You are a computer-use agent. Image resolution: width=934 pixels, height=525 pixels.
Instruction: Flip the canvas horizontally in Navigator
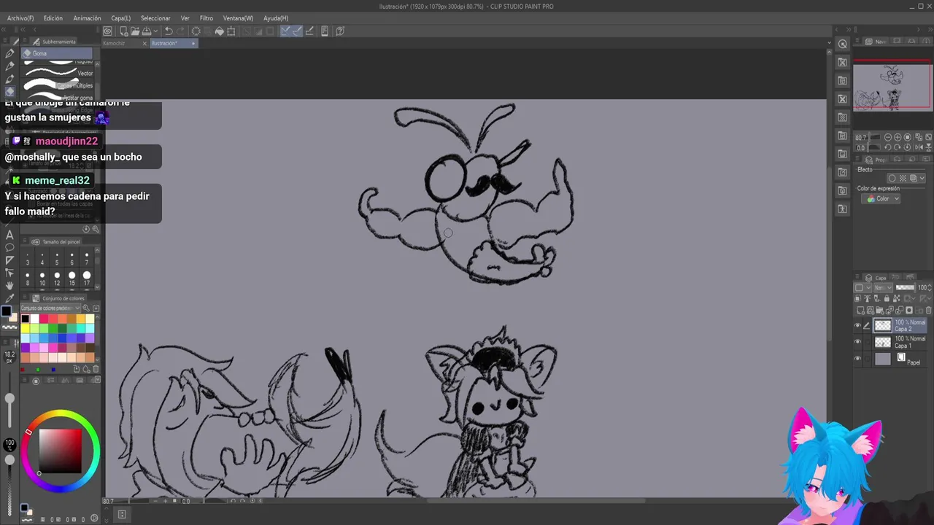(919, 147)
